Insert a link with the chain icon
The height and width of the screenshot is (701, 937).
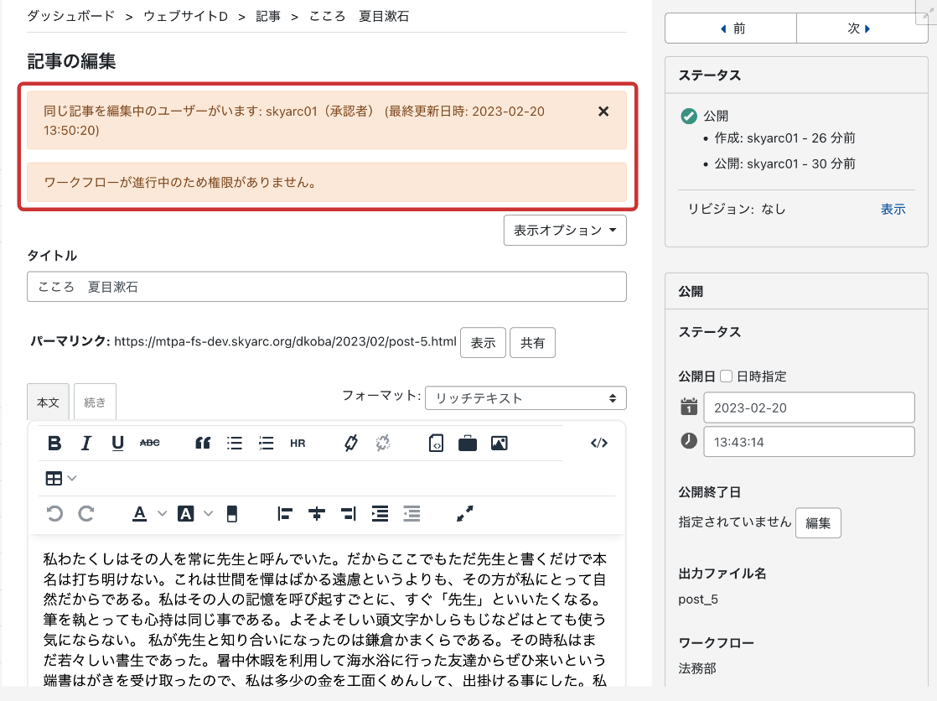pos(351,444)
